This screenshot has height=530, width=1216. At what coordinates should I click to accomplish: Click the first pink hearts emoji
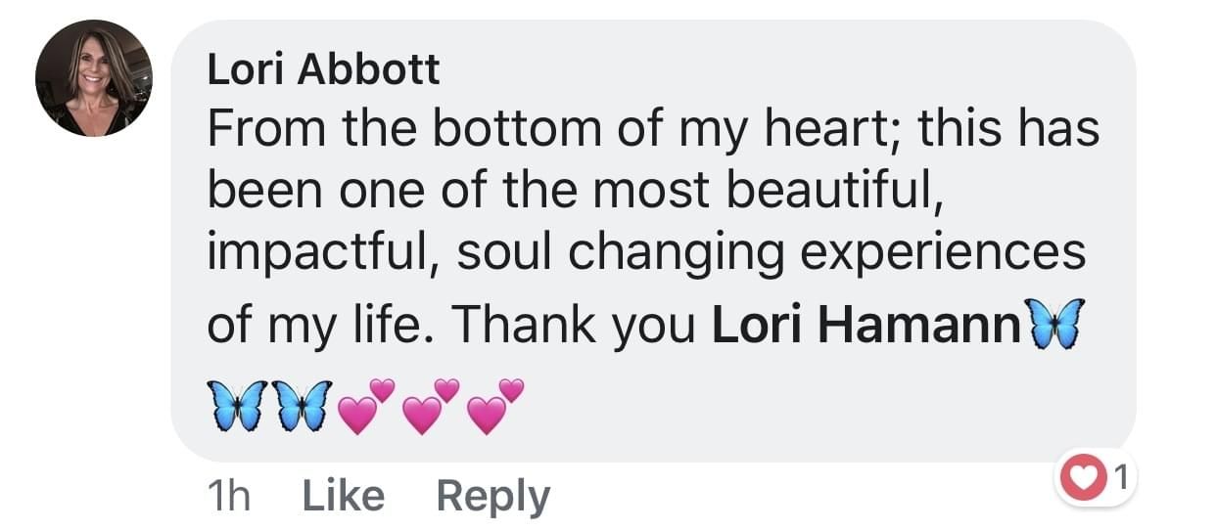(365, 407)
